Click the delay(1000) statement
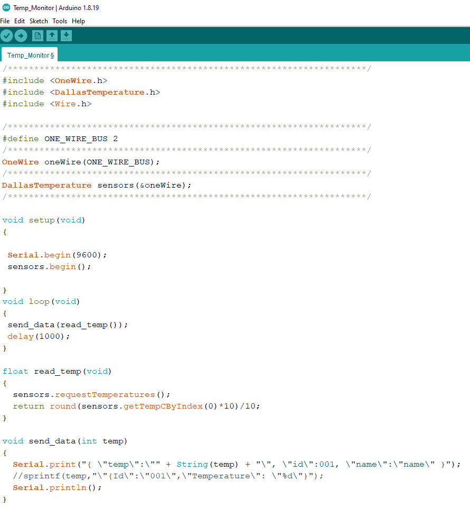Viewport: 470px width, 509px height. [x=39, y=336]
